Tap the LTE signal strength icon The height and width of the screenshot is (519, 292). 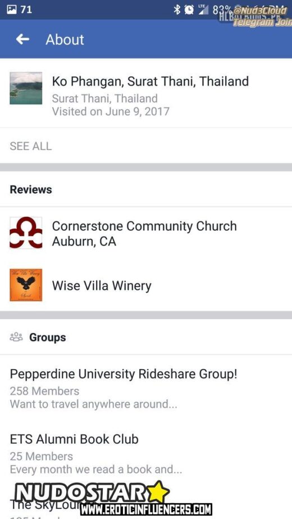tap(203, 10)
